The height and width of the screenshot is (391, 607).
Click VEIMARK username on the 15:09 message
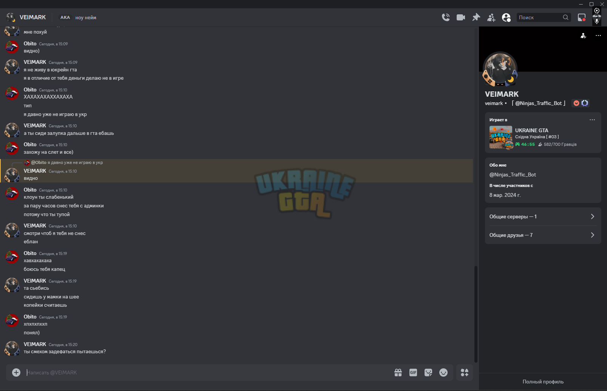pos(35,62)
